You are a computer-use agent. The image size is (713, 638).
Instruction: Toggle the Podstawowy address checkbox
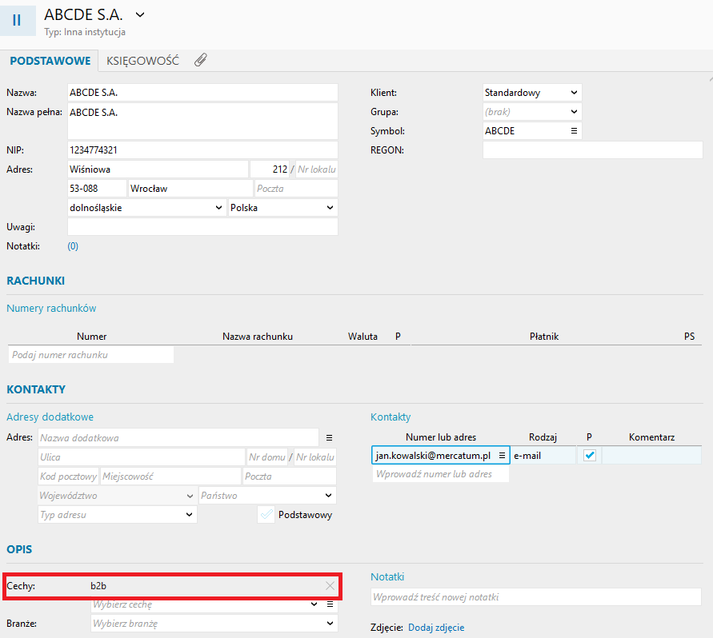tap(266, 515)
